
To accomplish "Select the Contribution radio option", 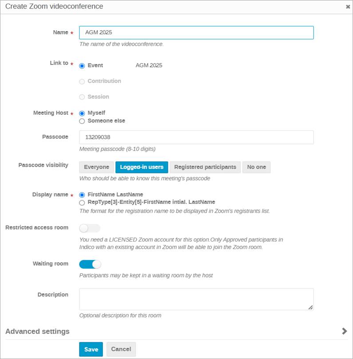I will [x=82, y=82].
